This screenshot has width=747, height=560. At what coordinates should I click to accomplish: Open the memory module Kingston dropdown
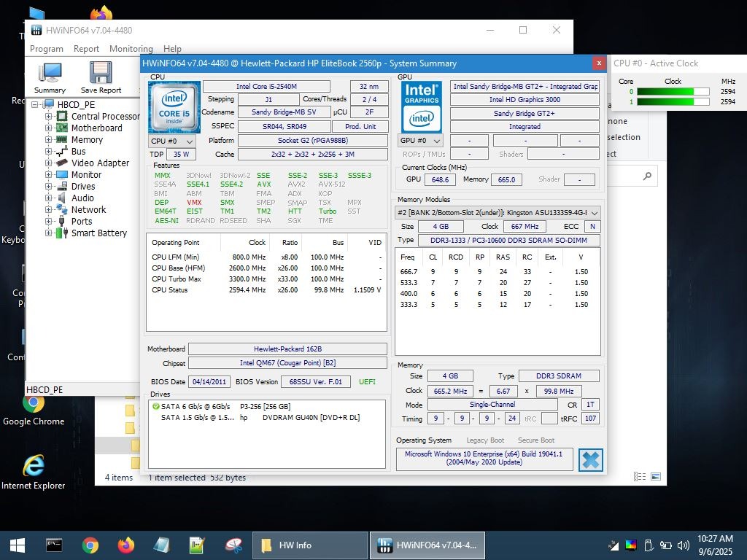(499, 212)
